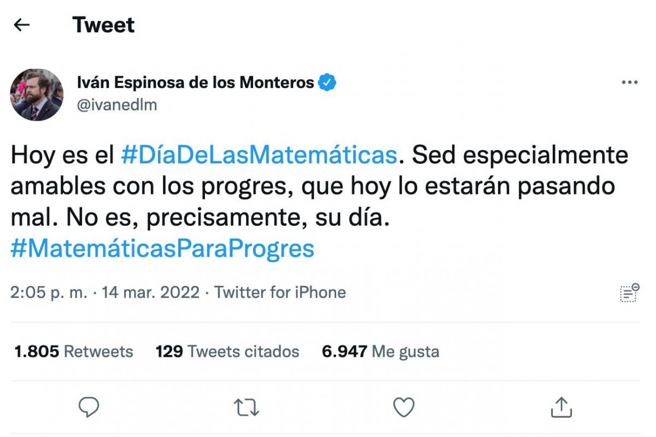Like the tweet with the heart icon
Image resolution: width=656 pixels, height=437 pixels.
click(404, 407)
